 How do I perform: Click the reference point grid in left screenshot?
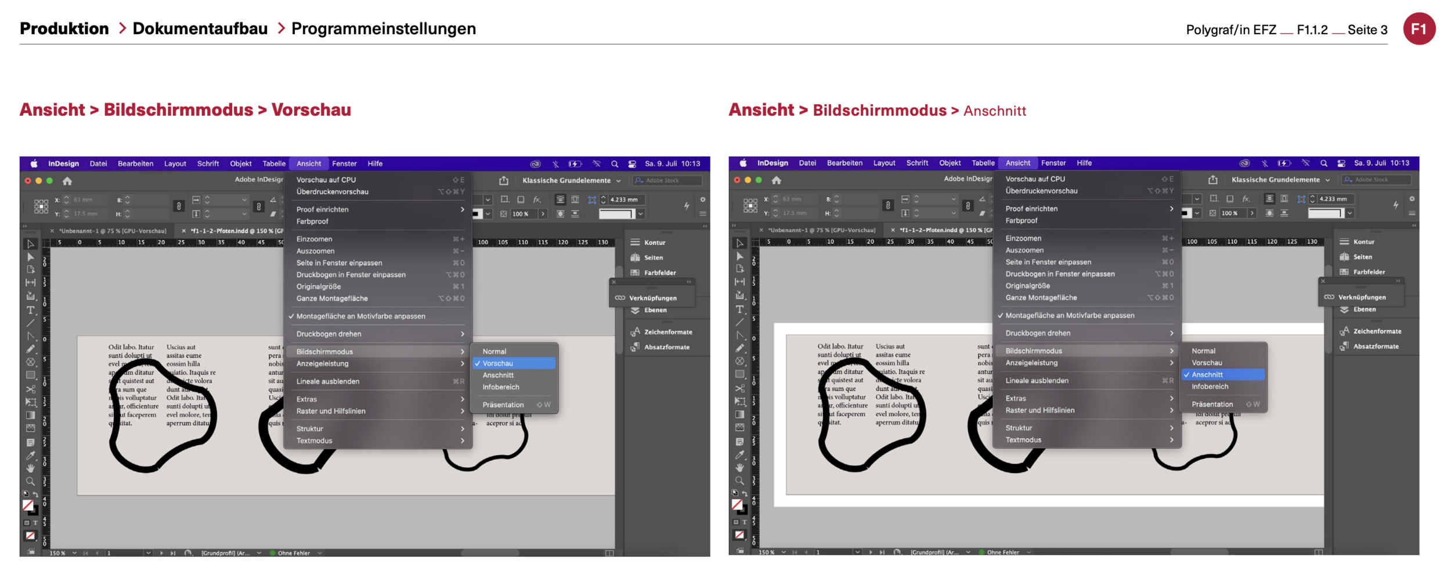(41, 206)
